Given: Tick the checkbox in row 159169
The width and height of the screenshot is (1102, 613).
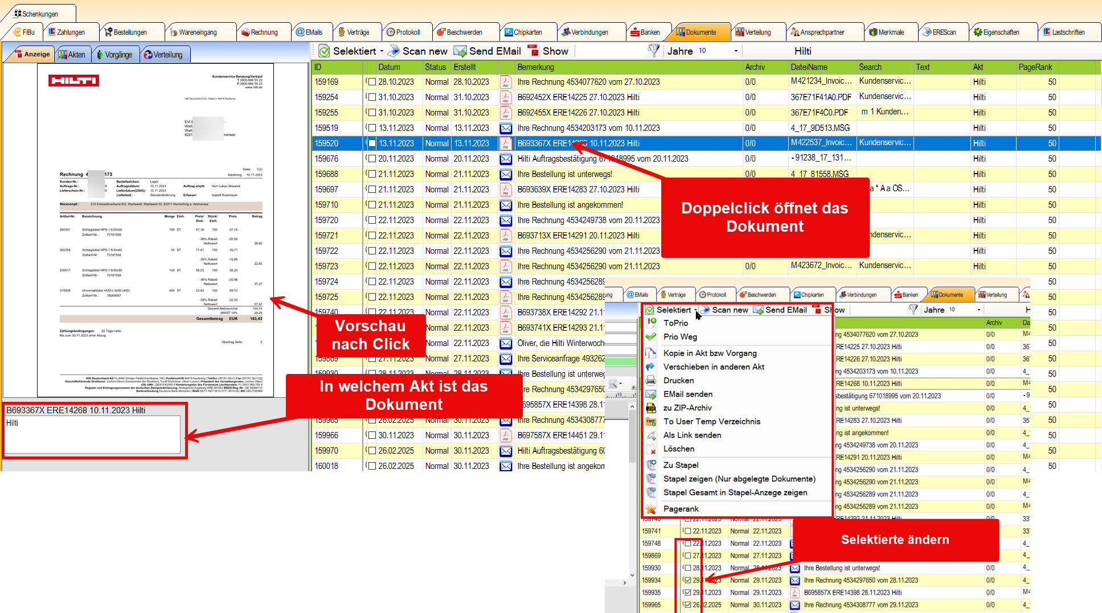Looking at the screenshot, I should tap(372, 82).
